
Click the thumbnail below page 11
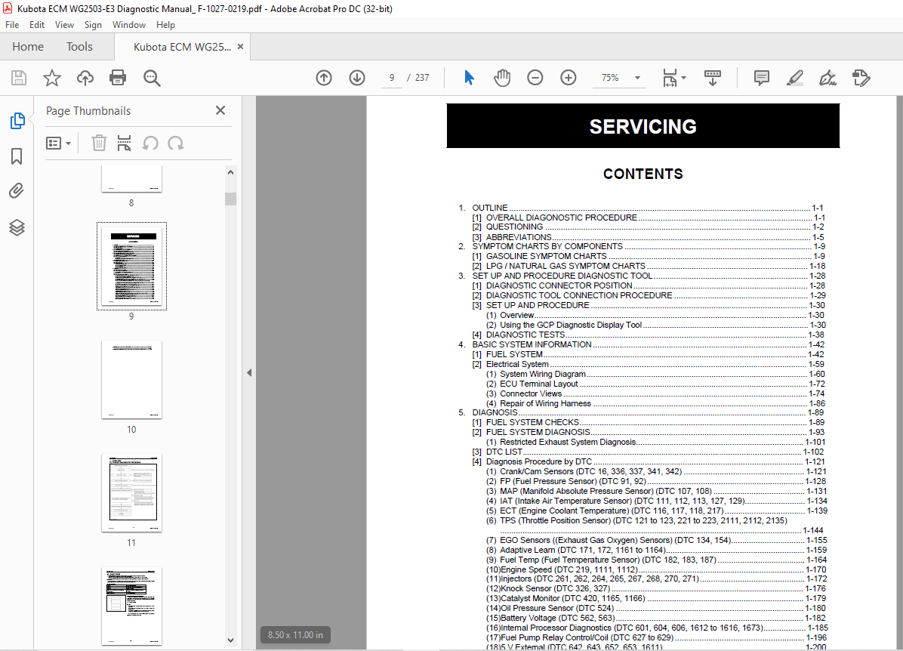132,606
